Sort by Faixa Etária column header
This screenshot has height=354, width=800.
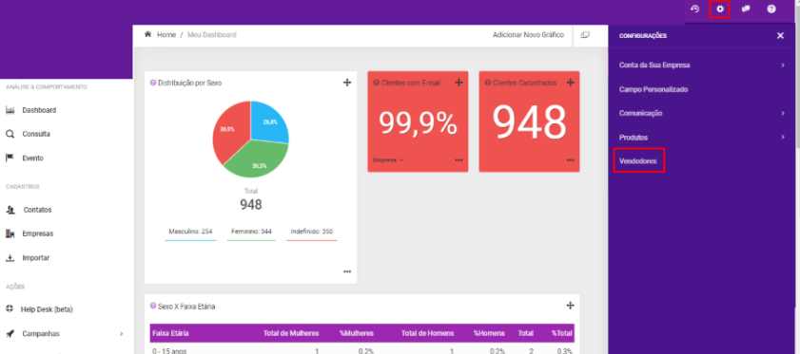pyautogui.click(x=170, y=333)
